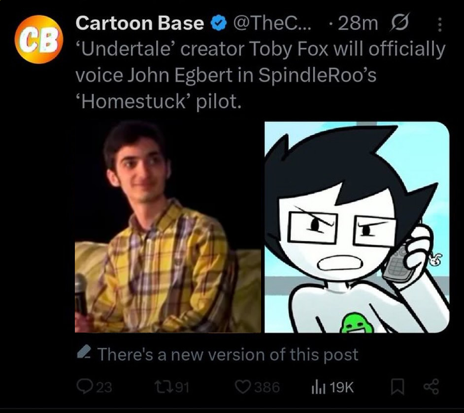Click the 386 likes count
The height and width of the screenshot is (413, 464).
coord(267,387)
